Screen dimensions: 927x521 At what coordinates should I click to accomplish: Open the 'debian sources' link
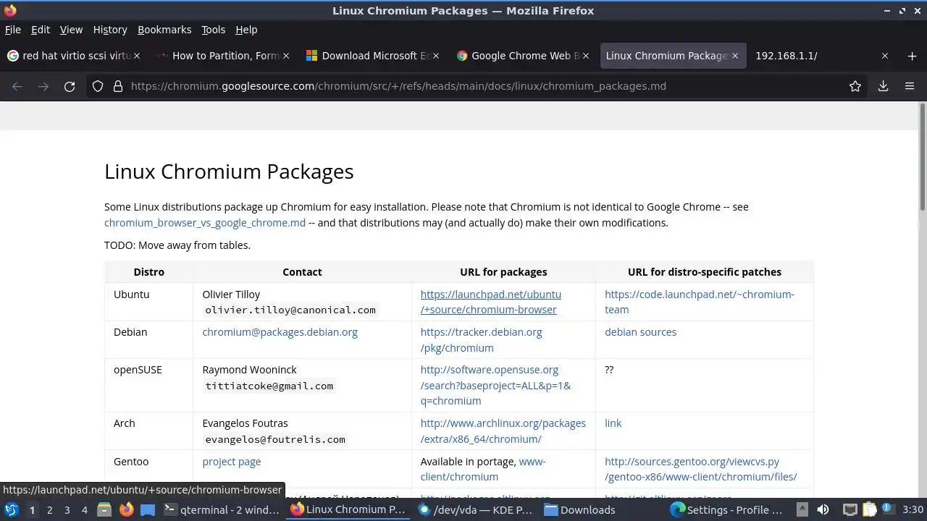640,332
